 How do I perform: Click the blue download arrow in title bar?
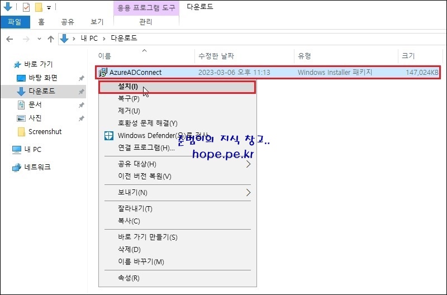8,7
